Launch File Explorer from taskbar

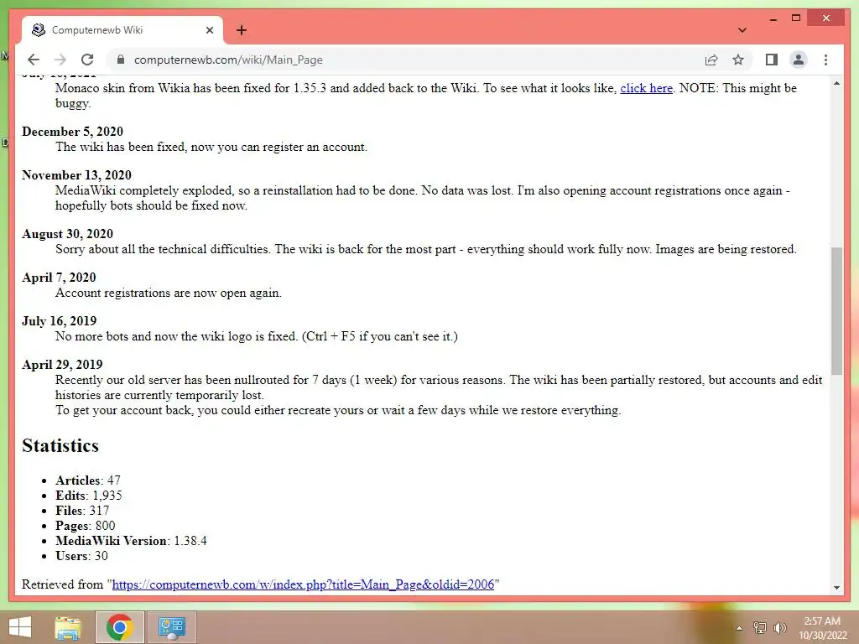(x=68, y=627)
